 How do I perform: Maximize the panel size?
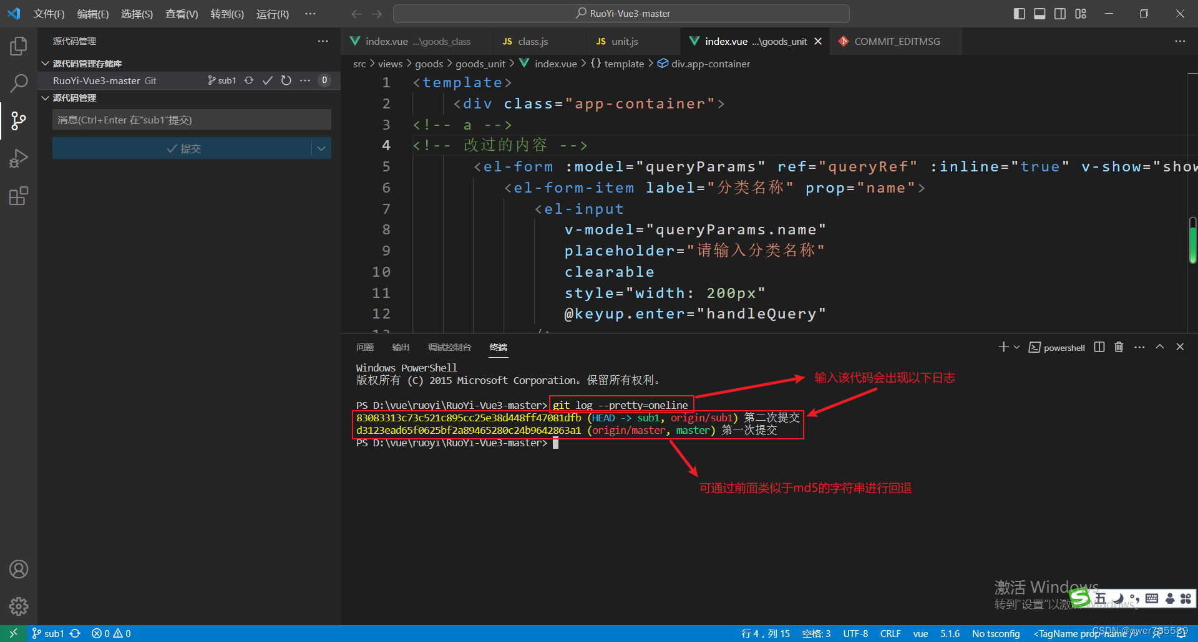coord(1160,347)
